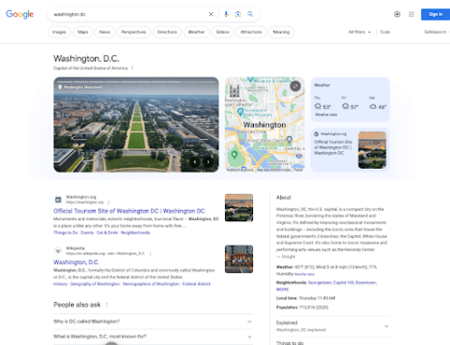
Task: Open Washington.org card thumbnail image
Action: [x=372, y=150]
